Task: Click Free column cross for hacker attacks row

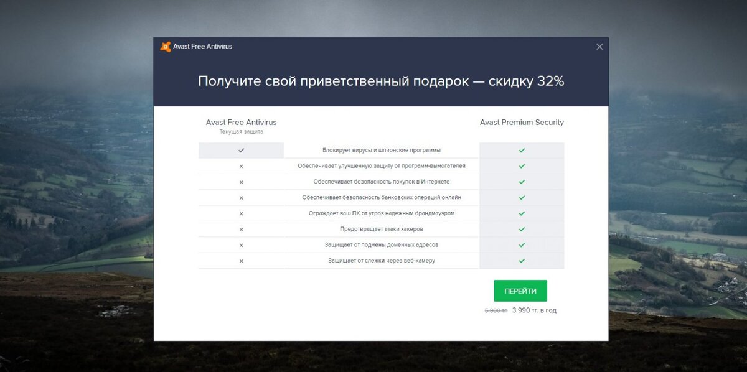Action: (x=241, y=229)
